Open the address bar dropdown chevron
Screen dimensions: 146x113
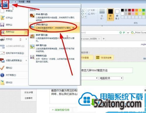click(128, 33)
